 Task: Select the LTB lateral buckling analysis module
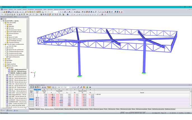point(17,105)
